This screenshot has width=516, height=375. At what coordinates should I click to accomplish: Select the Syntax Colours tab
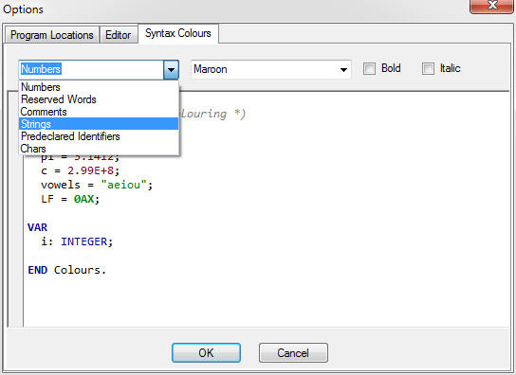pos(178,33)
